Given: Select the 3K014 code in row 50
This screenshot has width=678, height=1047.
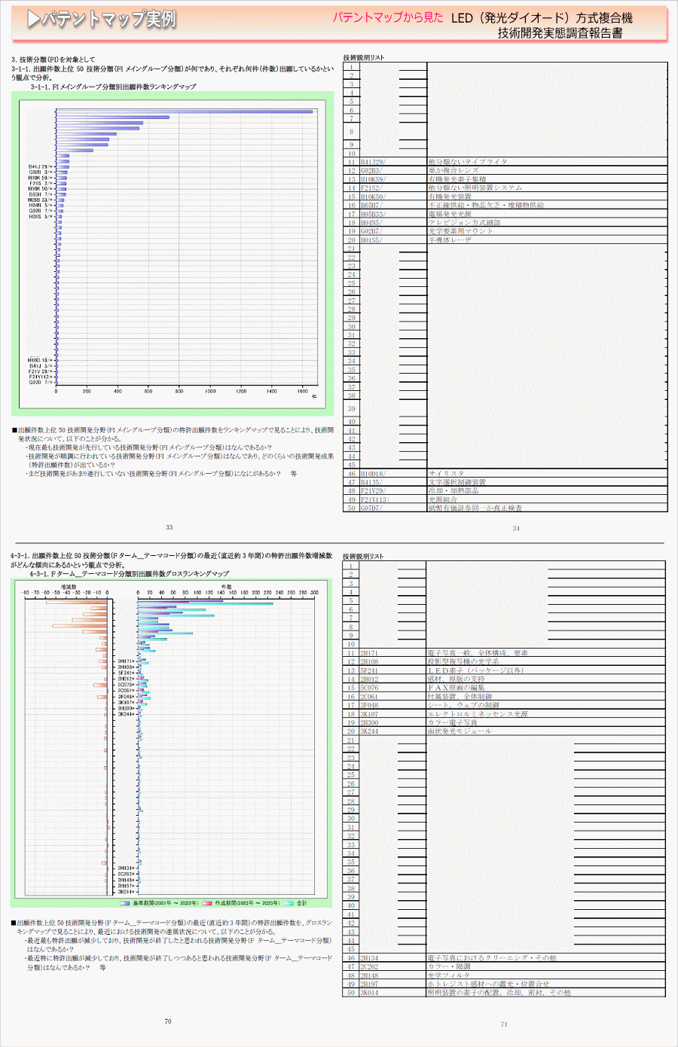Looking at the screenshot, I should 369,993.
